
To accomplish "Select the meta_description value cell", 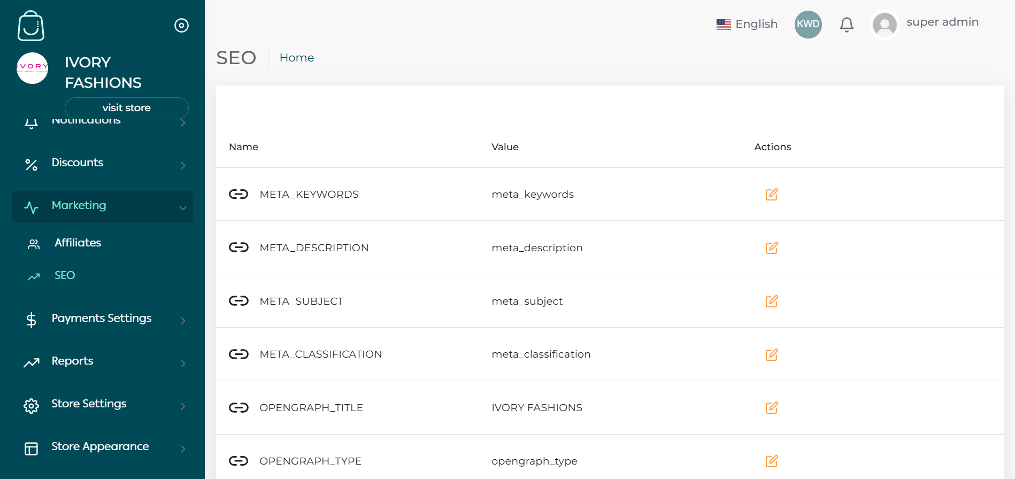I will (x=537, y=248).
